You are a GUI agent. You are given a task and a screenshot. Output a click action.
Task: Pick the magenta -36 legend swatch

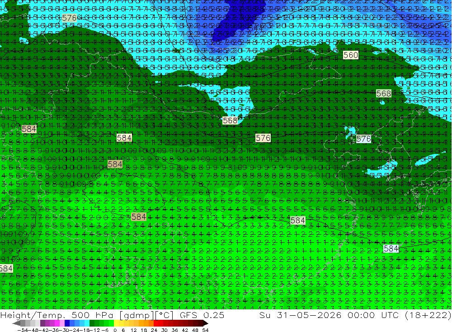pos(57,323)
